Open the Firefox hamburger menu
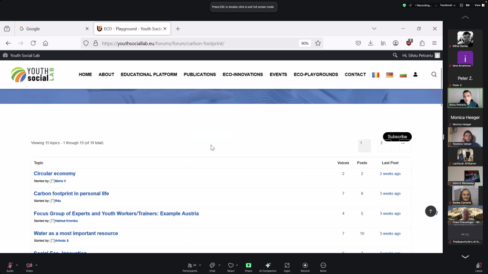Viewport: 488px width, 274px height. click(x=435, y=43)
